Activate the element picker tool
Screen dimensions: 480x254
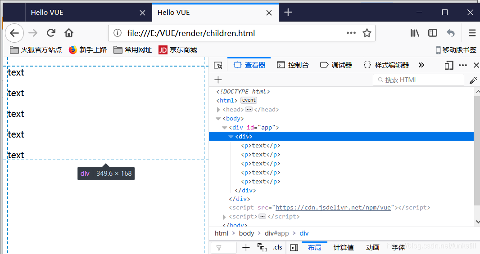click(x=218, y=65)
